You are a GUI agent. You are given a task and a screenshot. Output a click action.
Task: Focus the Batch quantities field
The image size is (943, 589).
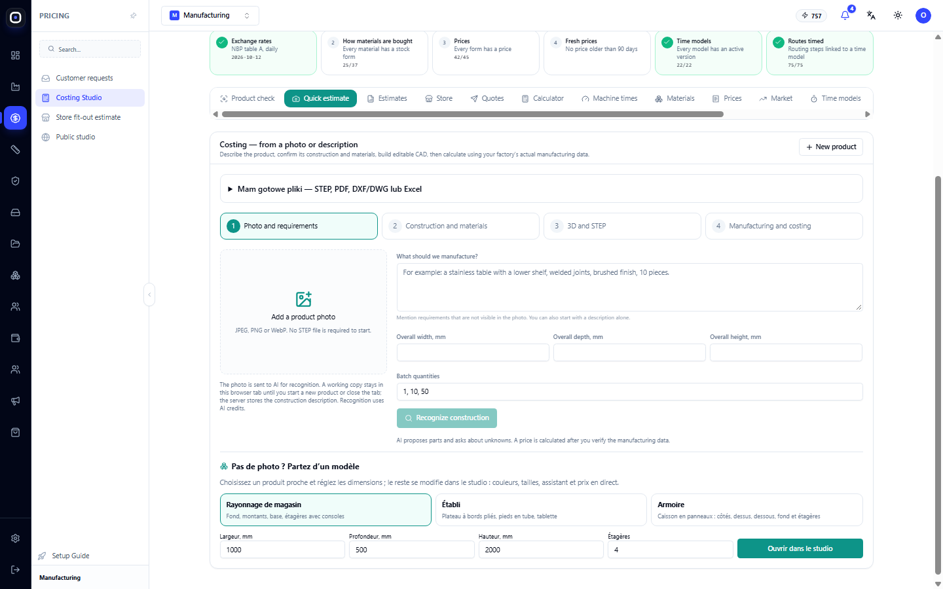[x=629, y=392]
